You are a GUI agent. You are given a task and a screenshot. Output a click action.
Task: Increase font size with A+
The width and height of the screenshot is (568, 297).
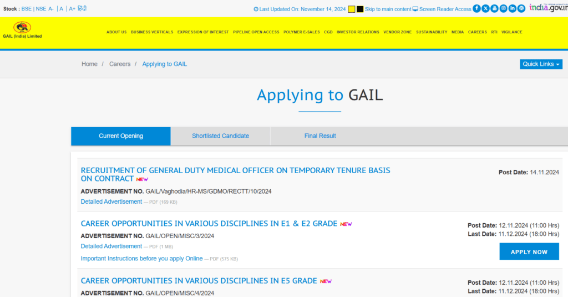click(x=72, y=9)
